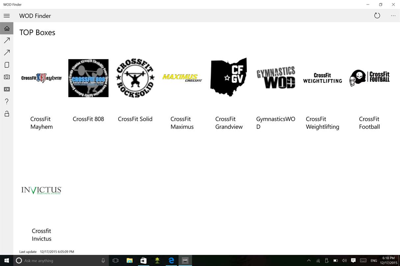Click the CrossFit Grandview label
This screenshot has height=266, width=400.
(229, 123)
